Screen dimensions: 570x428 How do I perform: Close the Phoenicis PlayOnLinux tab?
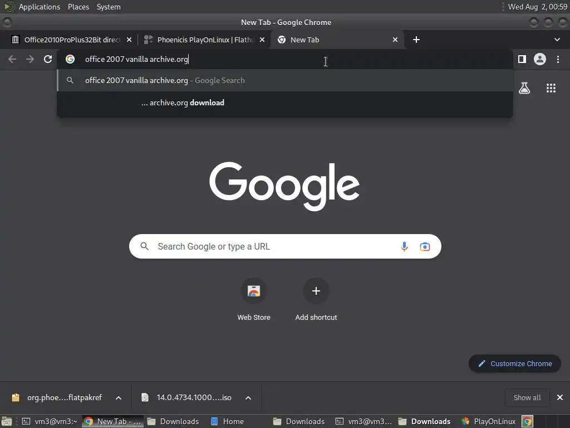[262, 40]
